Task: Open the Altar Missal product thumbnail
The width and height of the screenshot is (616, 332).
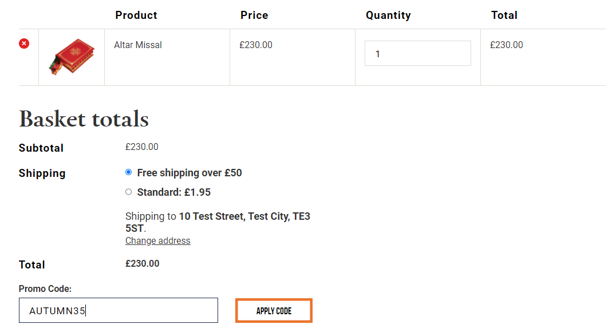Action: click(72, 57)
